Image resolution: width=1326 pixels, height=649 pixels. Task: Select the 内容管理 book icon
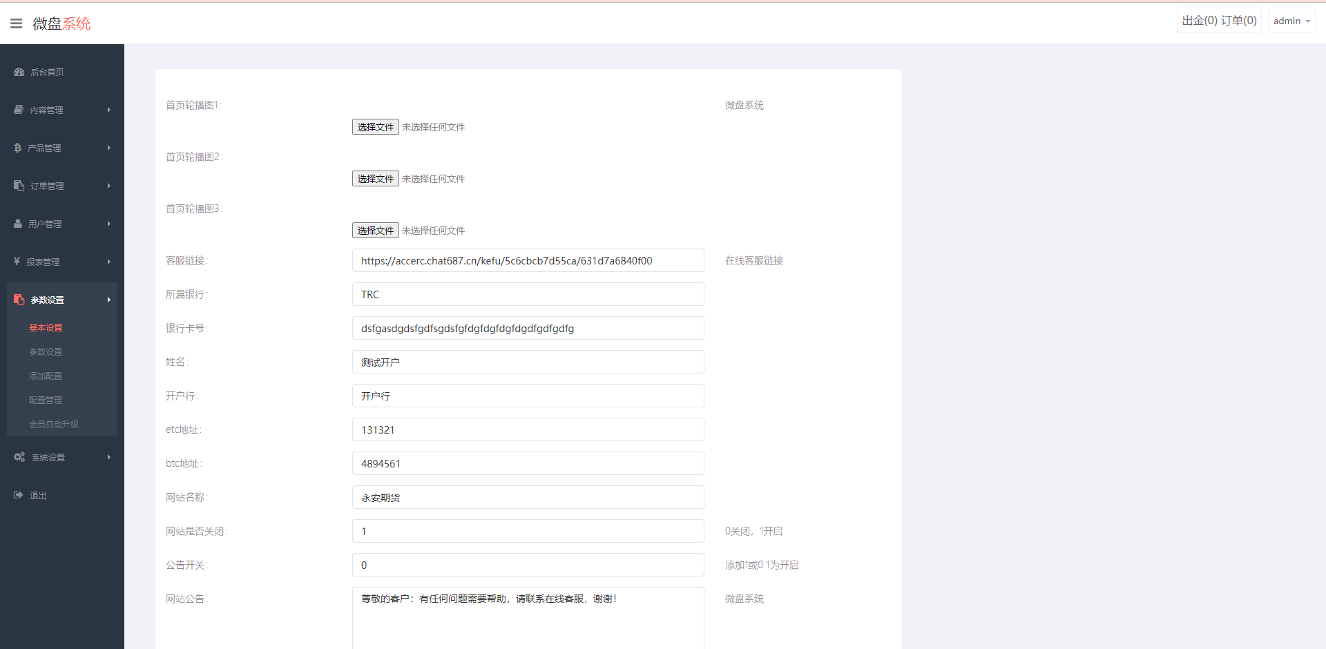pyautogui.click(x=17, y=109)
